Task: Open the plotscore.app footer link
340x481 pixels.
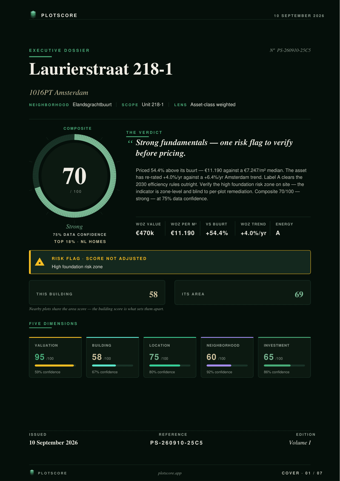Action: 170,473
